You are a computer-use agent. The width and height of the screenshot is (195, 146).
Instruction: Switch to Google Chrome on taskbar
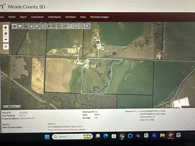point(122,136)
